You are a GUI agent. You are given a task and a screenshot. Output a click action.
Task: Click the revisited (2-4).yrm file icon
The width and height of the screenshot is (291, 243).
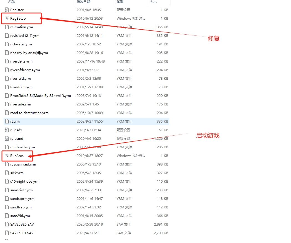coord(7,36)
